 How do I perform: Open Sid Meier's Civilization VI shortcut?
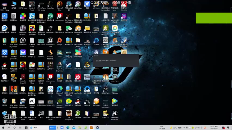point(69,18)
